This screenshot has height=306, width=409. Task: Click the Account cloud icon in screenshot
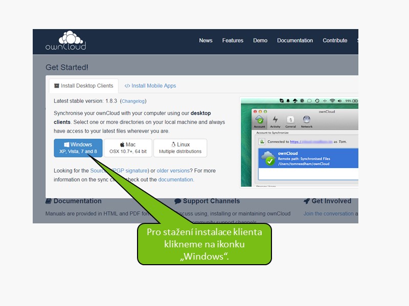260,121
